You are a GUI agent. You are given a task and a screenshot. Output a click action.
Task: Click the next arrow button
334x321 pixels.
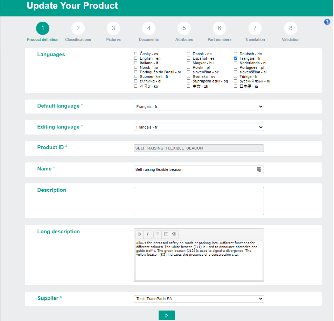point(167,315)
